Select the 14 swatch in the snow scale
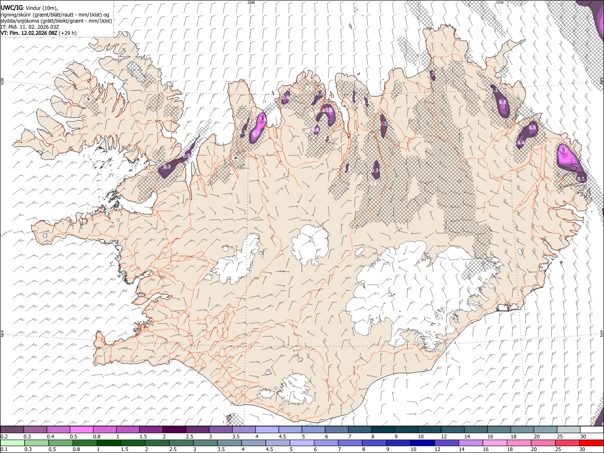Image resolution: width=604 pixels, height=453 pixels. [x=476, y=430]
